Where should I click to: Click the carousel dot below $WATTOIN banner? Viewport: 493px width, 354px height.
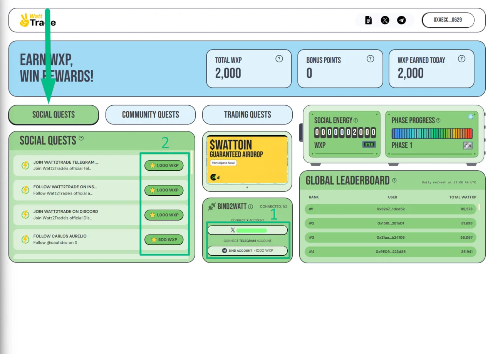pos(247,188)
